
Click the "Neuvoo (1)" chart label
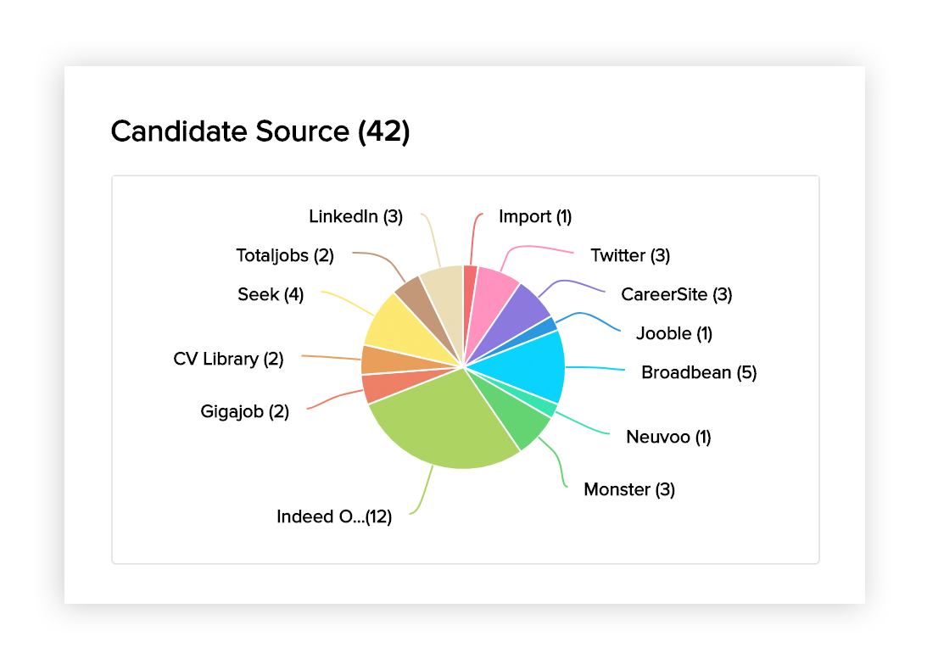668,437
